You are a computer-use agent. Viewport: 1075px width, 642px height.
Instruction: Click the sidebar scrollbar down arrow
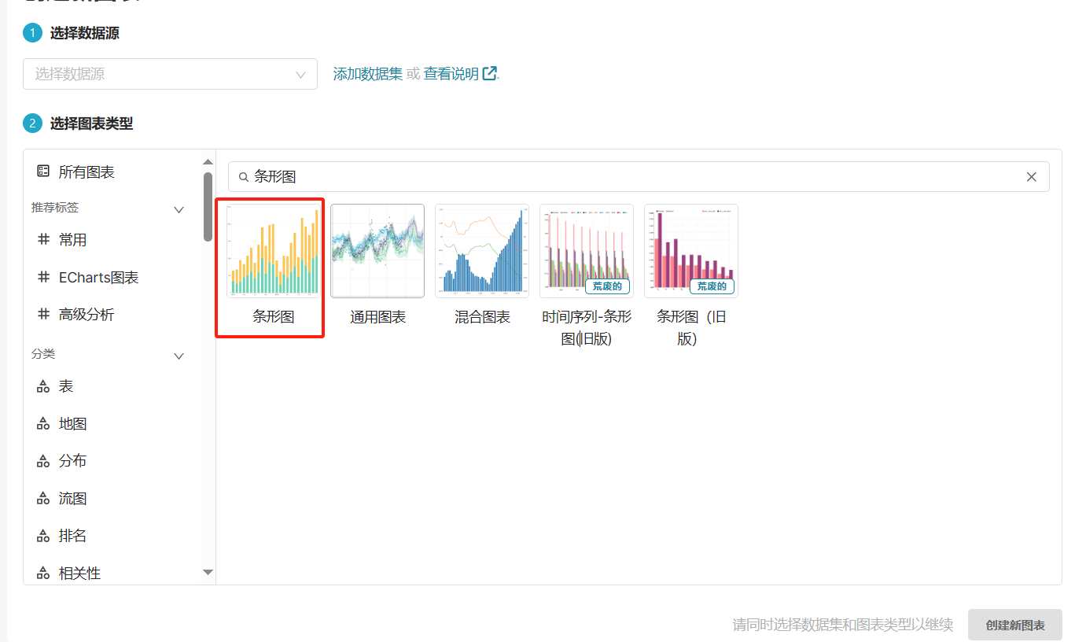point(208,572)
